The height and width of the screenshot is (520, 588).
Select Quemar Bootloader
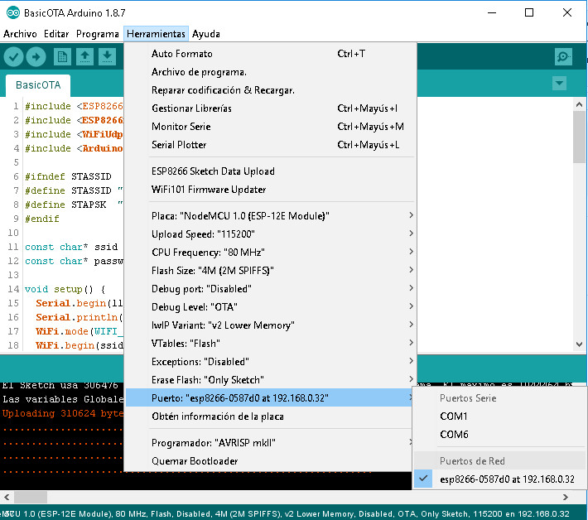[x=270, y=461]
